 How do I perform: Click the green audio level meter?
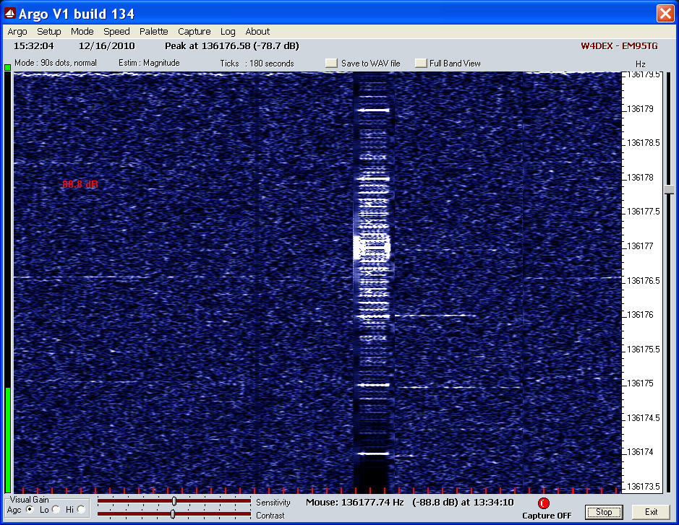pos(8,440)
